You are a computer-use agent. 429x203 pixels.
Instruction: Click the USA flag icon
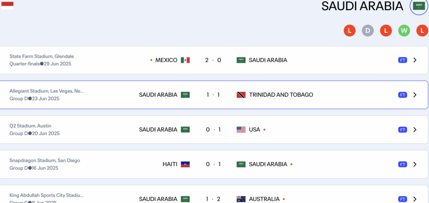coord(241,130)
